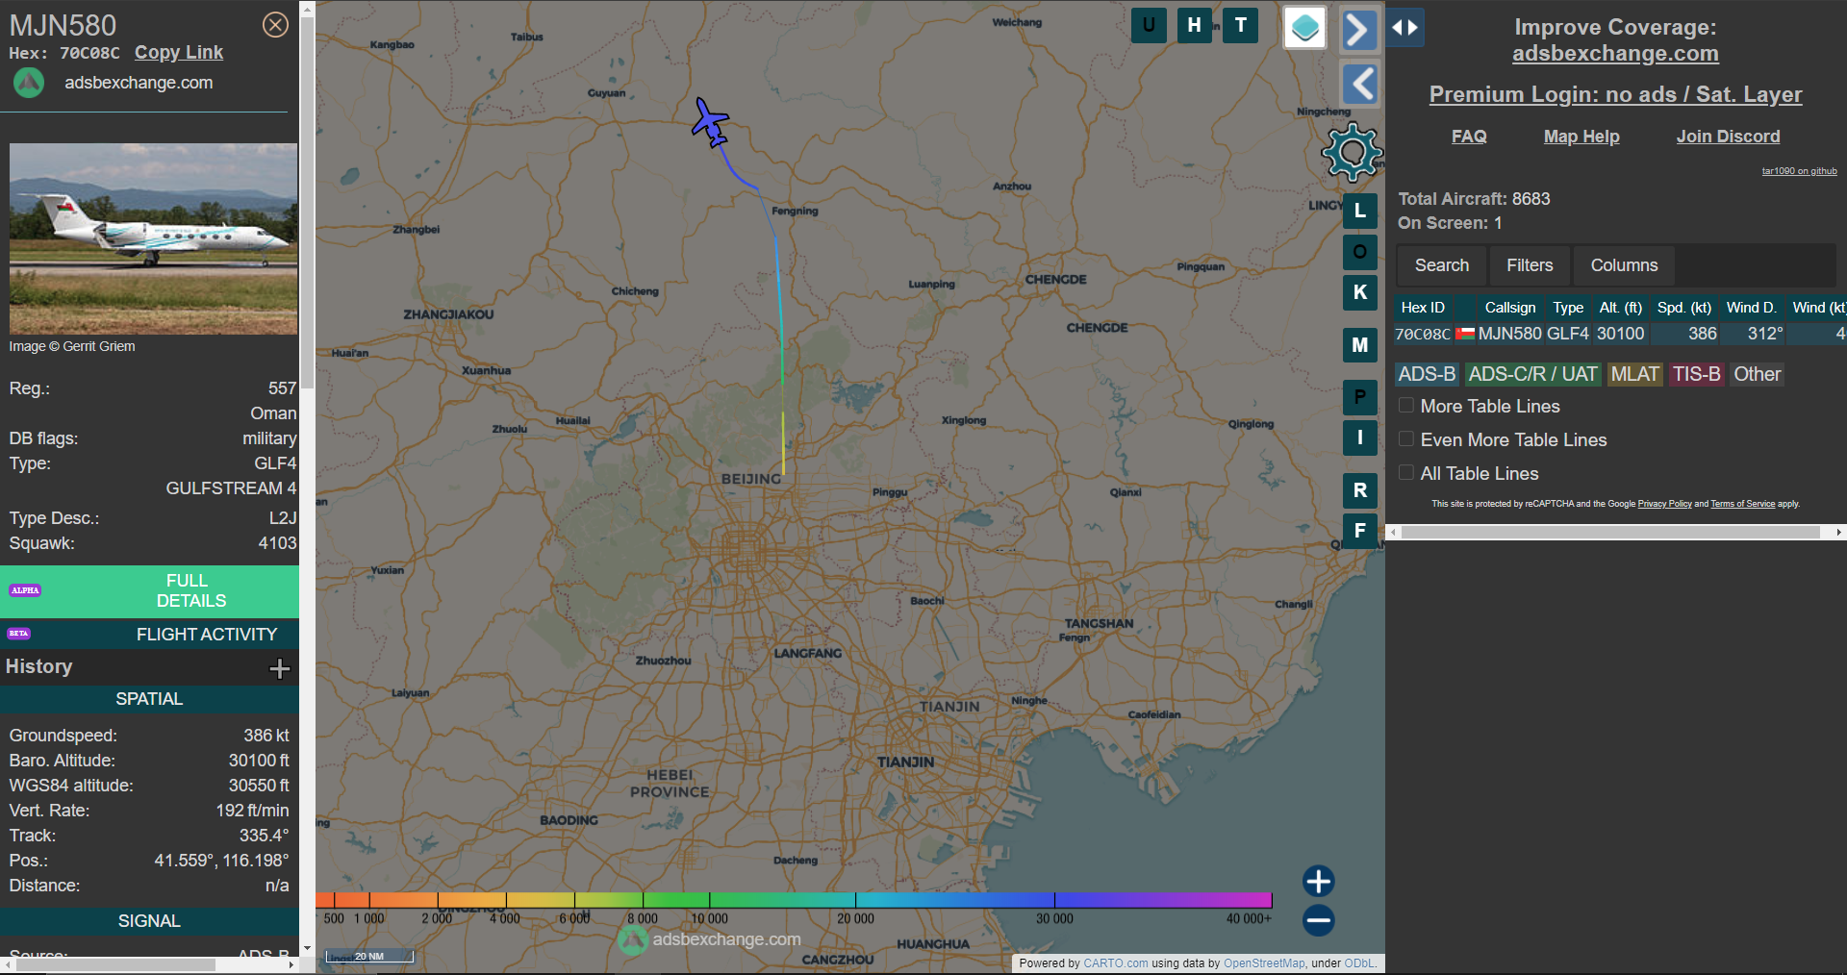Screen dimensions: 1847x975
Task: Open the FAQ link
Action: tap(1469, 137)
